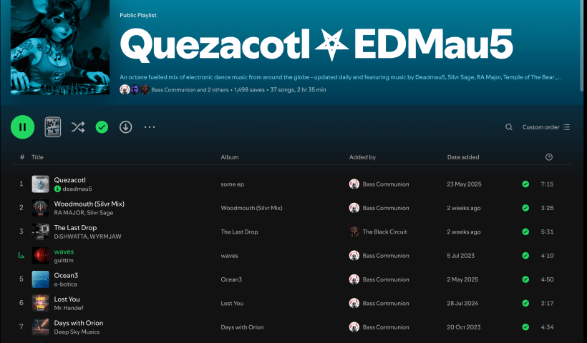Toggle the green saved-to-library checkmark for playlist
The image size is (587, 343).
point(102,127)
